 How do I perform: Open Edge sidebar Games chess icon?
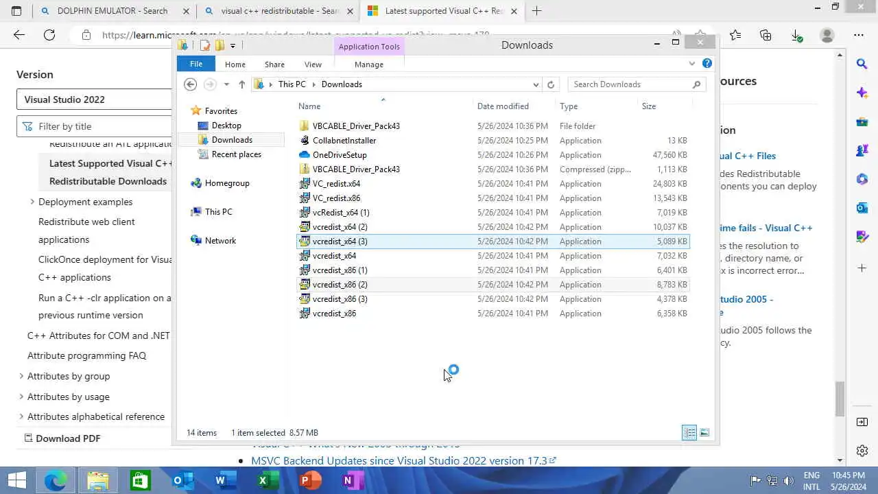pos(862,150)
